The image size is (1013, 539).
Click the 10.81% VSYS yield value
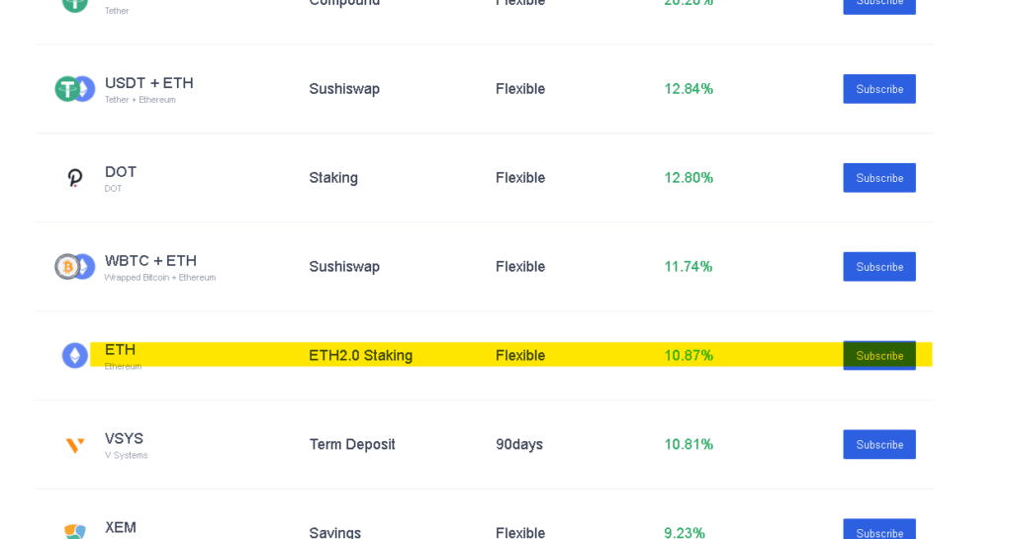[x=689, y=445]
